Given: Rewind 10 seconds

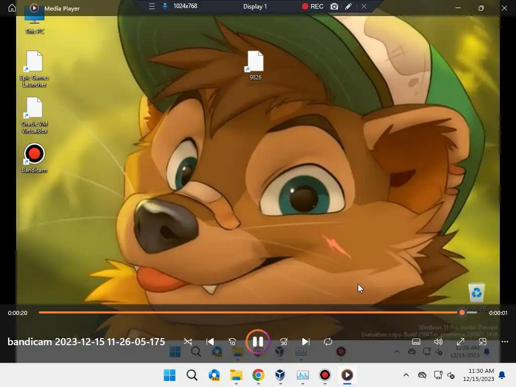Looking at the screenshot, I should pyautogui.click(x=232, y=342).
